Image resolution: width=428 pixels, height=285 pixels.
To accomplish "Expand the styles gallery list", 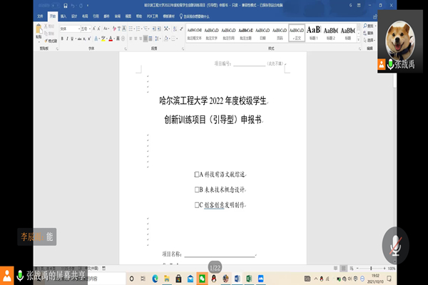I will click(357, 41).
